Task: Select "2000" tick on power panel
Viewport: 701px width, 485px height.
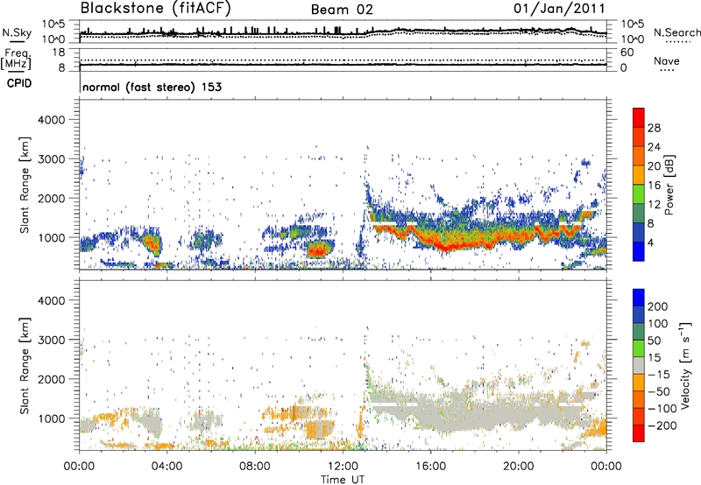Action: pyautogui.click(x=51, y=198)
